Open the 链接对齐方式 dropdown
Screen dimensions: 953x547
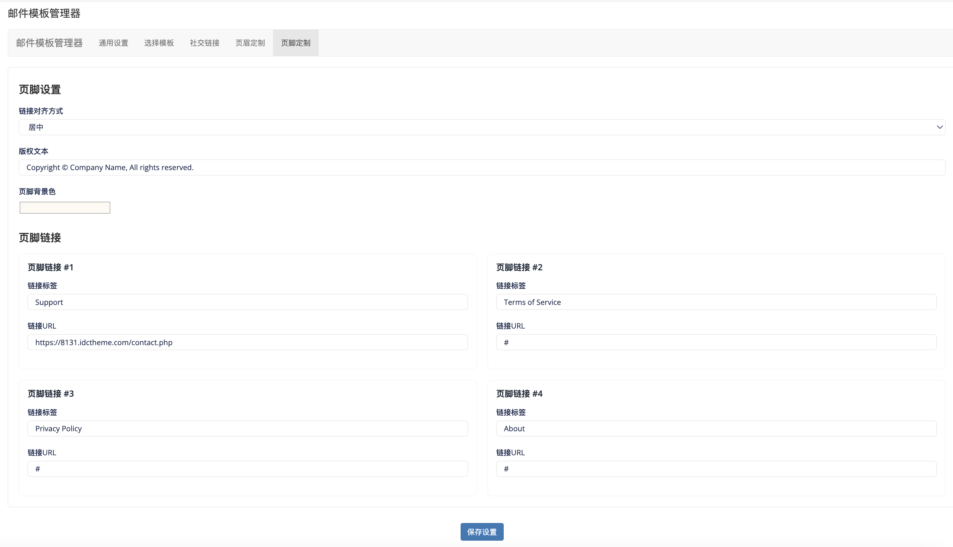point(481,127)
